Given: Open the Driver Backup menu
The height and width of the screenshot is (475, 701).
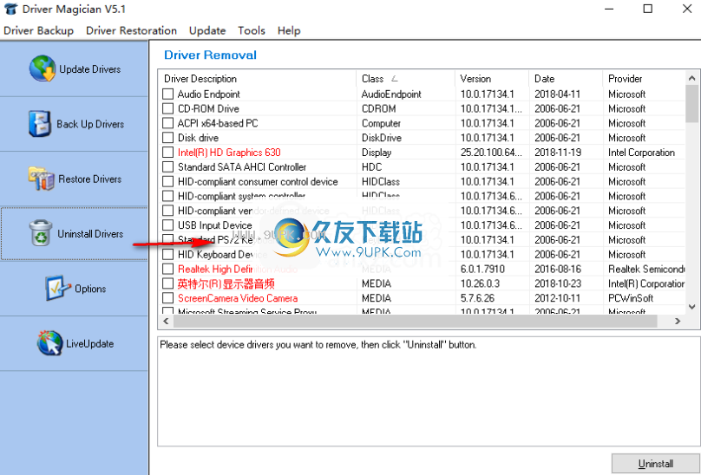Looking at the screenshot, I should click(38, 30).
